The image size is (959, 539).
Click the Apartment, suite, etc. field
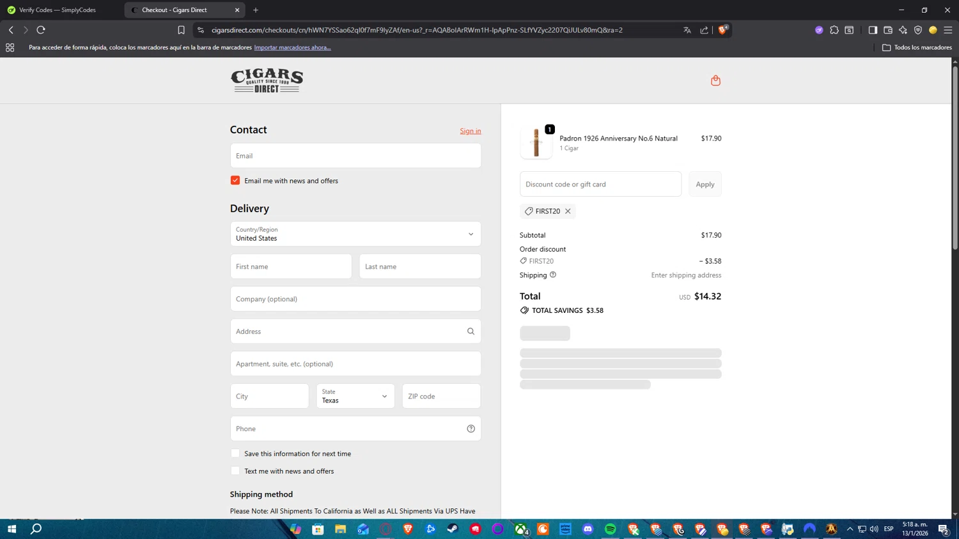click(x=355, y=363)
